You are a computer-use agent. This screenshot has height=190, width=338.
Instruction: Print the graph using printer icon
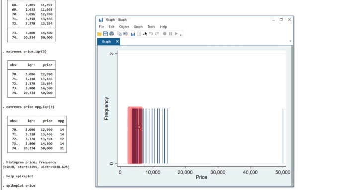[x=111, y=34]
